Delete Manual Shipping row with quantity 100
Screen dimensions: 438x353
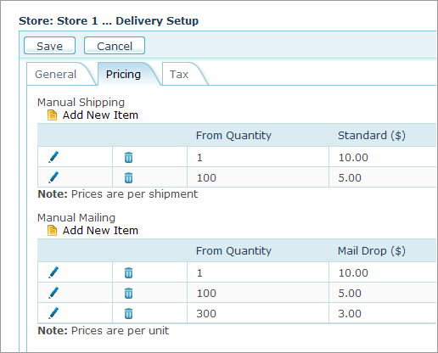[128, 177]
